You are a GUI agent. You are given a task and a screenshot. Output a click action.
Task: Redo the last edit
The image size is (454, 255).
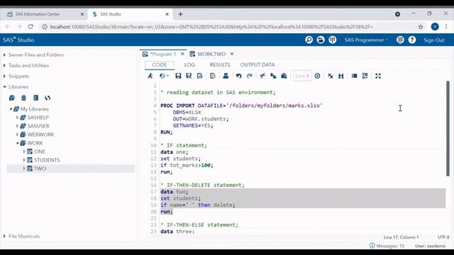click(250, 76)
